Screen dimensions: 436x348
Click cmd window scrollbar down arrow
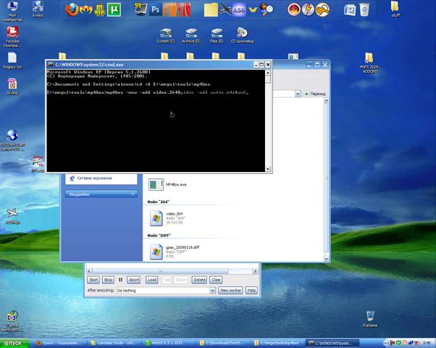tap(268, 169)
